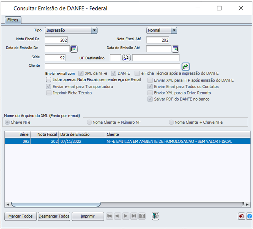Click the Marcar Todos button
This screenshot has height=229, width=253.
pyautogui.click(x=20, y=216)
